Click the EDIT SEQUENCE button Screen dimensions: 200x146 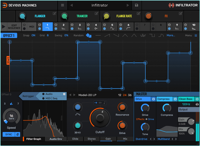(14, 27)
